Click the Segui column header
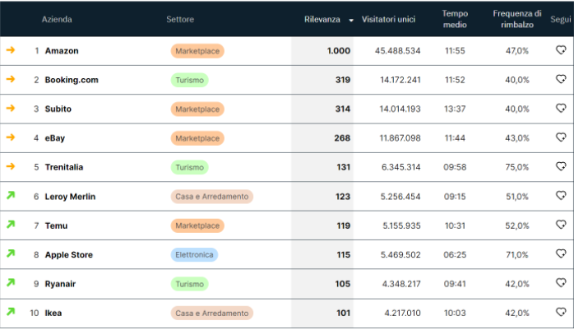 point(561,20)
